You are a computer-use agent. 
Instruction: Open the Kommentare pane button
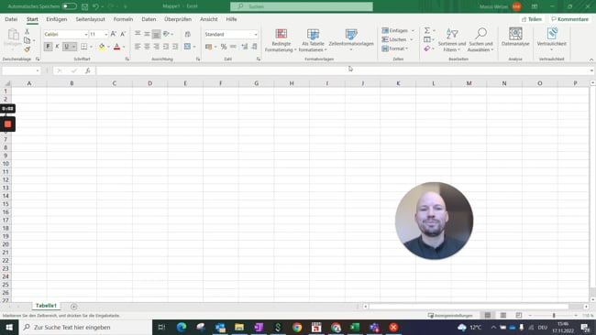[x=569, y=19]
